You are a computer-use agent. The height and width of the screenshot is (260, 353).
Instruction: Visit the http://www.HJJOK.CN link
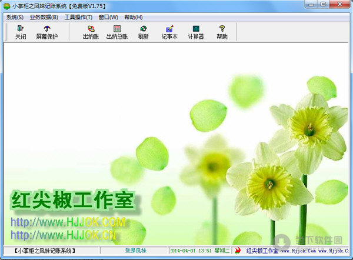click(64, 235)
